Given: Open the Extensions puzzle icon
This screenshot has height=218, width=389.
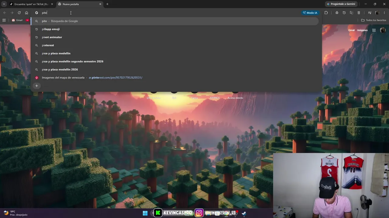Looking at the screenshot, I should coord(326,13).
